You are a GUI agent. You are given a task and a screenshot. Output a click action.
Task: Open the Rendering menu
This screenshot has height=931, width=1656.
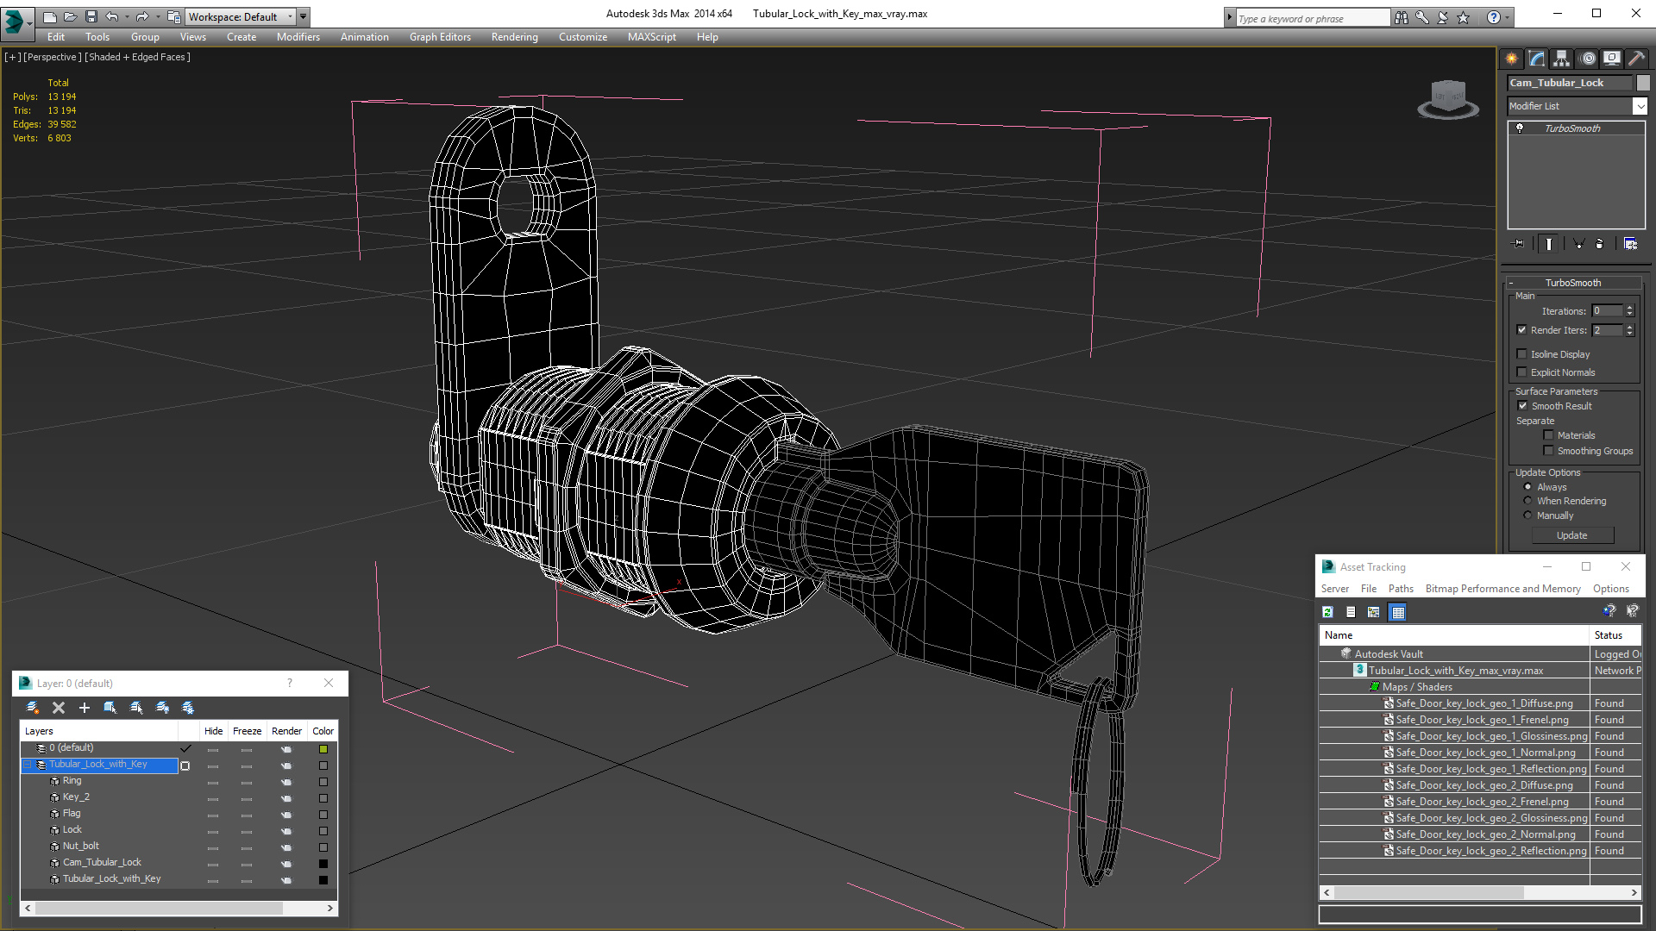point(514,37)
